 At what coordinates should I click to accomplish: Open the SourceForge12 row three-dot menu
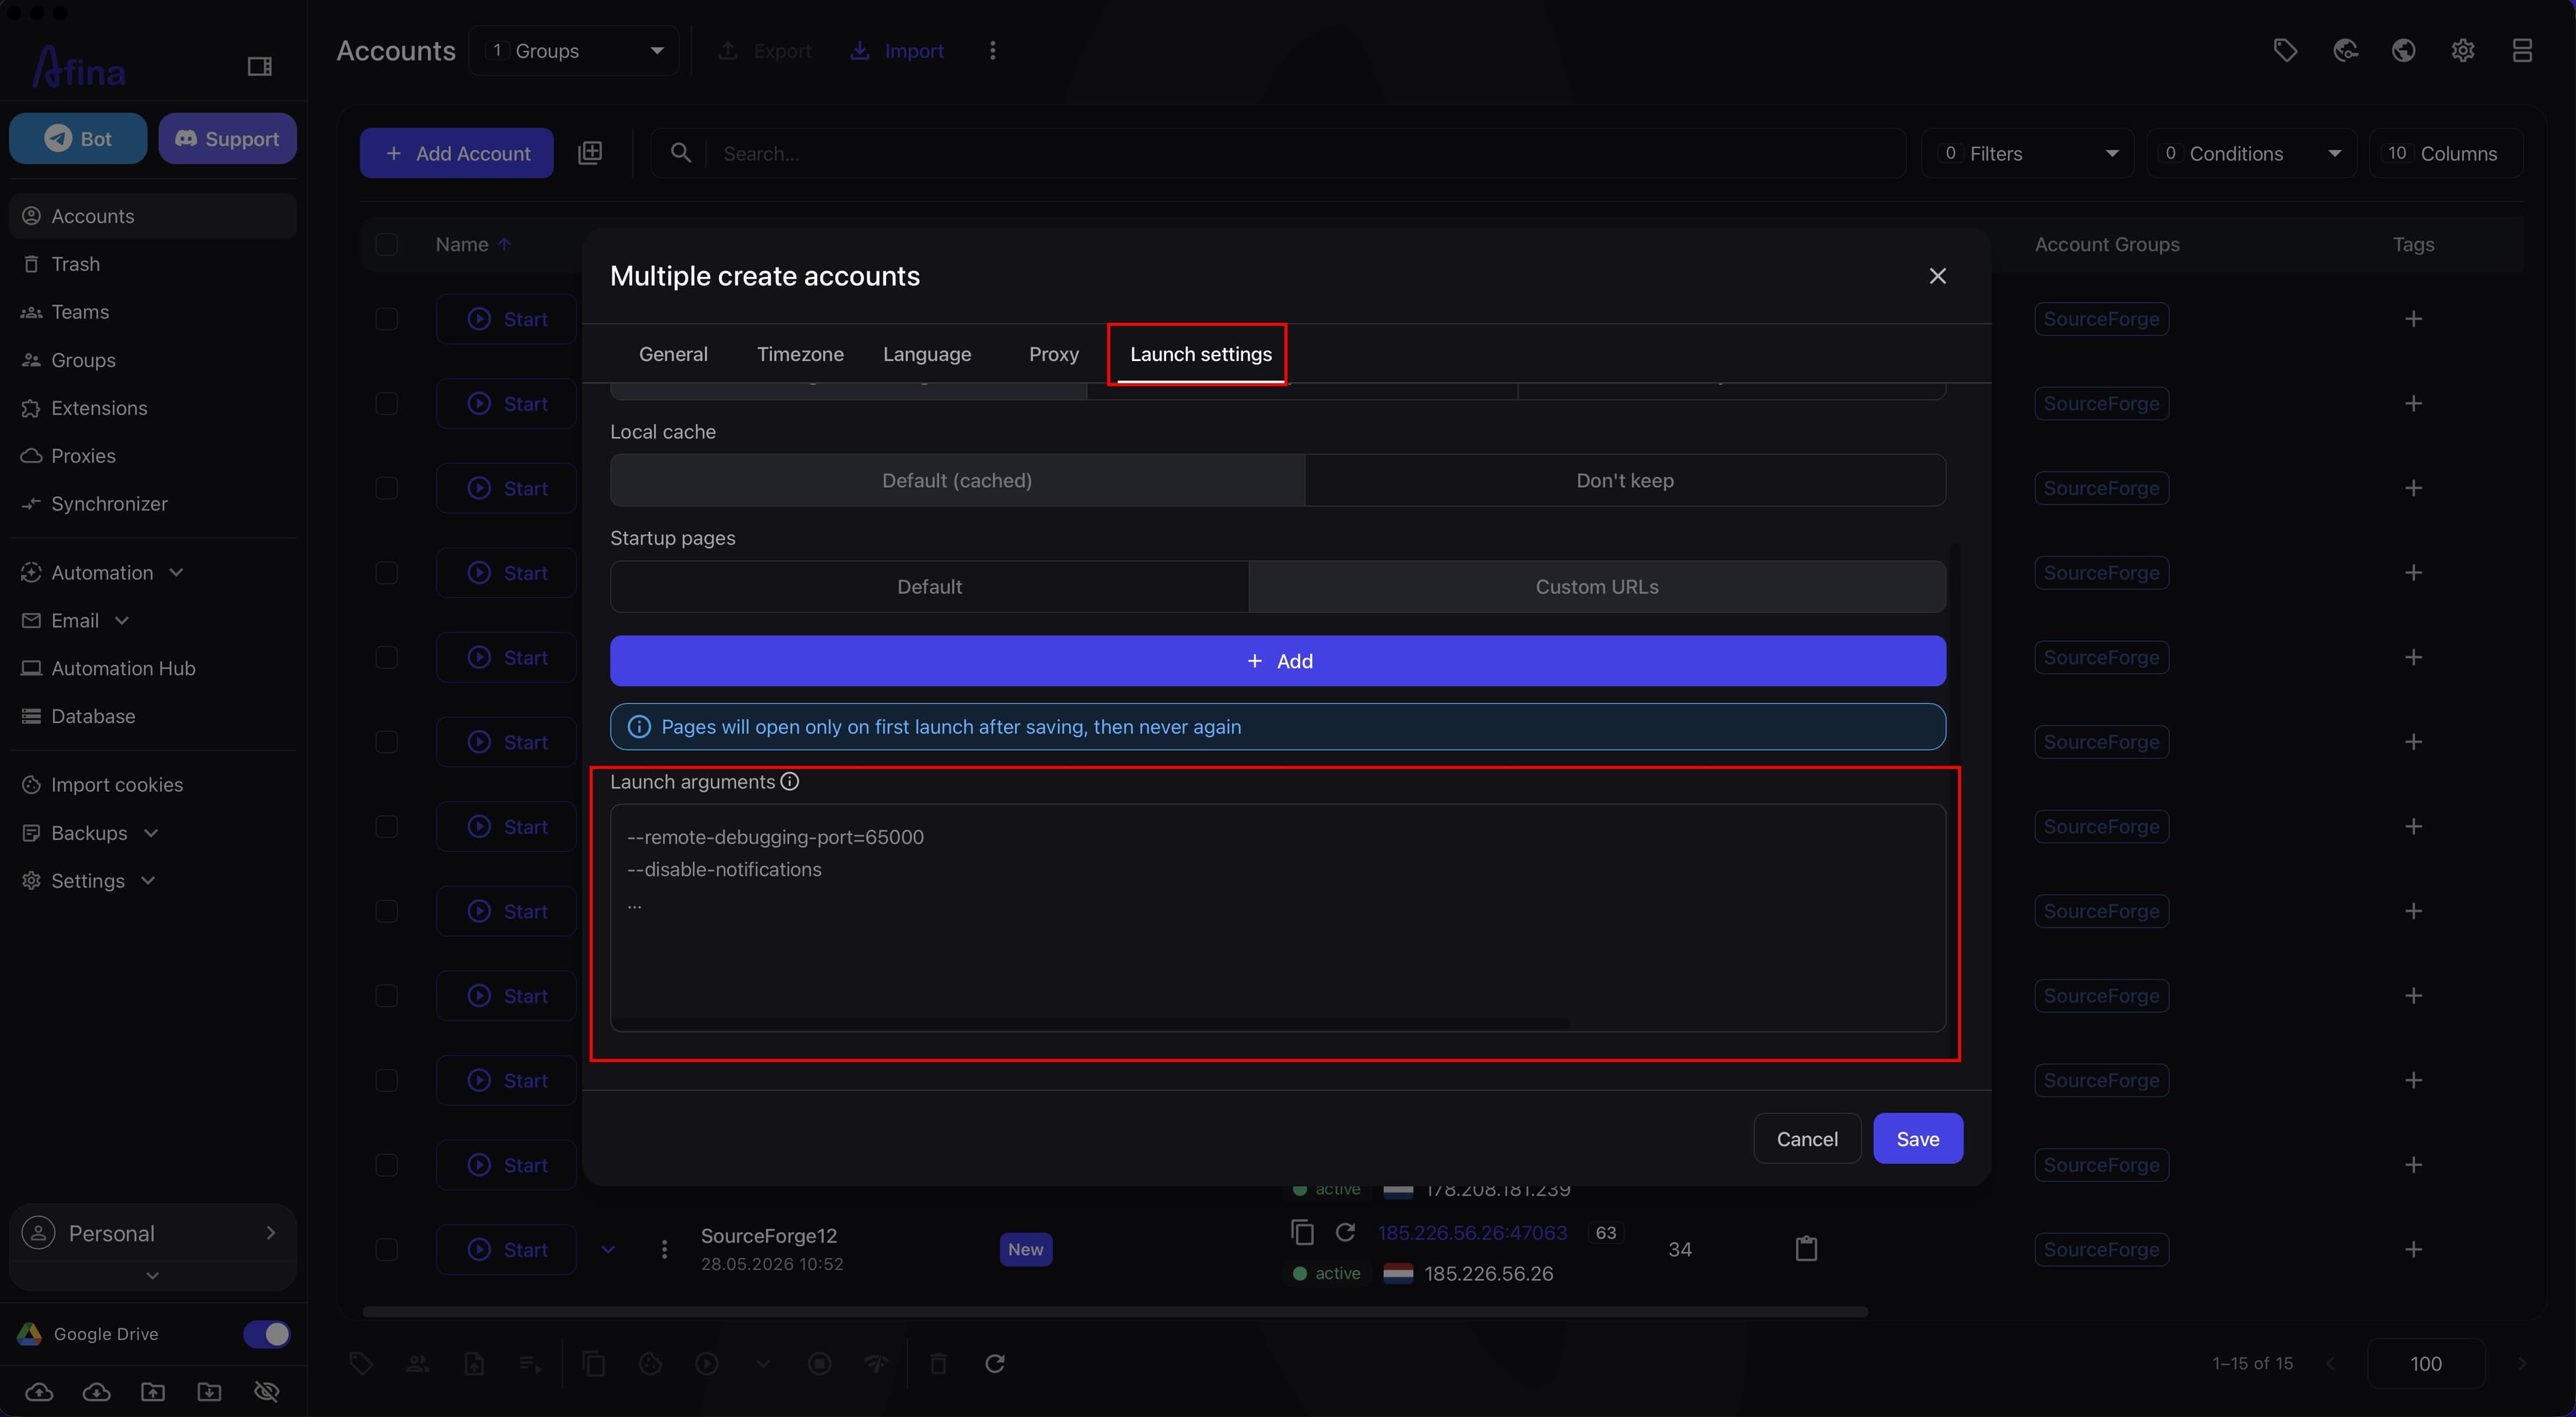tap(664, 1250)
